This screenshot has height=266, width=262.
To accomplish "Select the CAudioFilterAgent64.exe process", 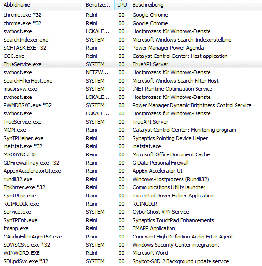I will click(33, 237).
